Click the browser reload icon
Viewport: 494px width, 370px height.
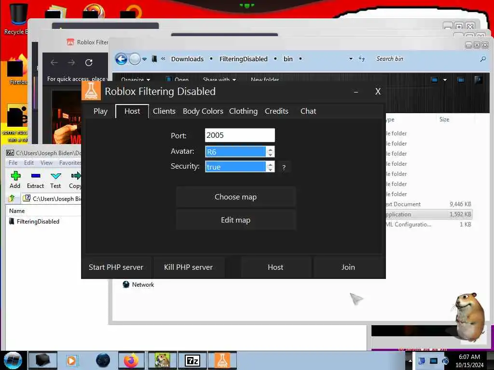pos(89,63)
